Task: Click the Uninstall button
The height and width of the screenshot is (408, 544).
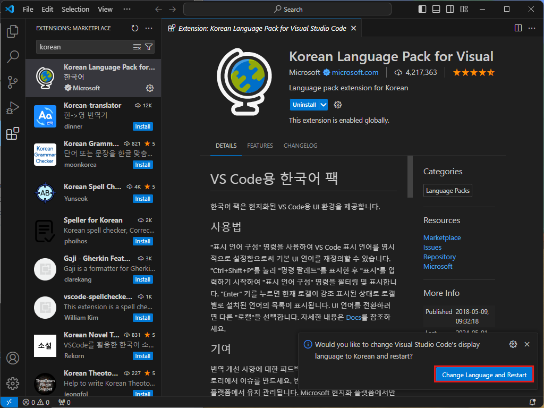Action: click(x=304, y=105)
